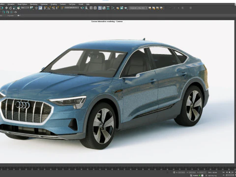Screen dimensions: 236x177
Task: Open Edit Named Selection Sets
Action: pyautogui.click(x=62, y=8)
